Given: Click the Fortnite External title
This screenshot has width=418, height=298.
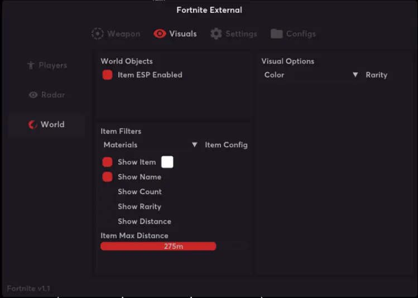Looking at the screenshot, I should point(209,10).
